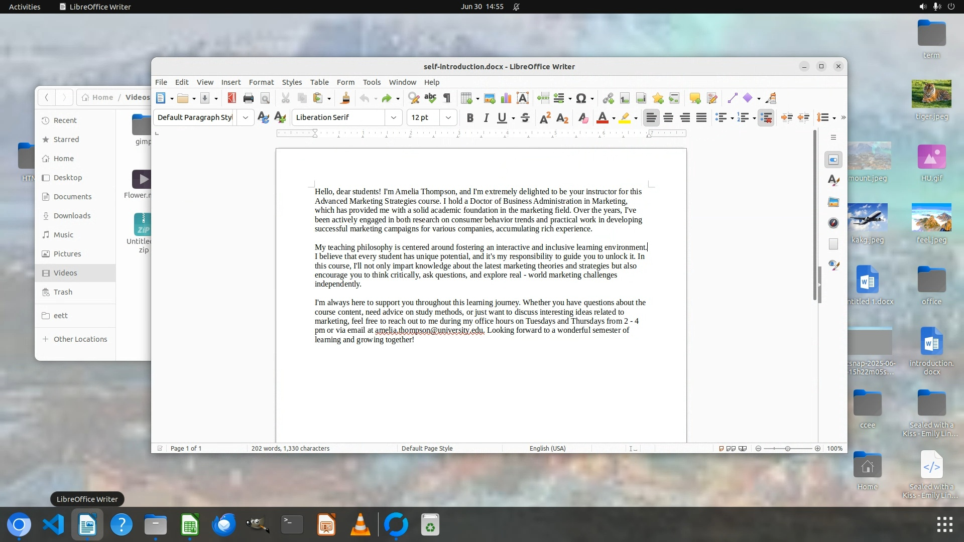The width and height of the screenshot is (964, 542).
Task: Toggle formatting marks pilcrow button
Action: click(447, 98)
